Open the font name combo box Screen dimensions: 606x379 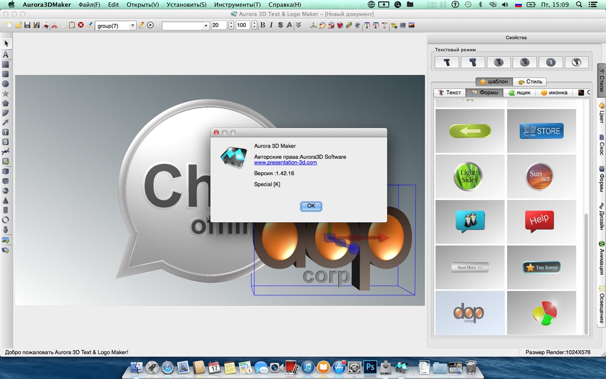[x=185, y=25]
